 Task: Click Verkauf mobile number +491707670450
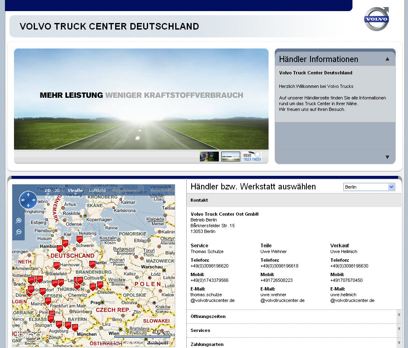[x=346, y=280]
